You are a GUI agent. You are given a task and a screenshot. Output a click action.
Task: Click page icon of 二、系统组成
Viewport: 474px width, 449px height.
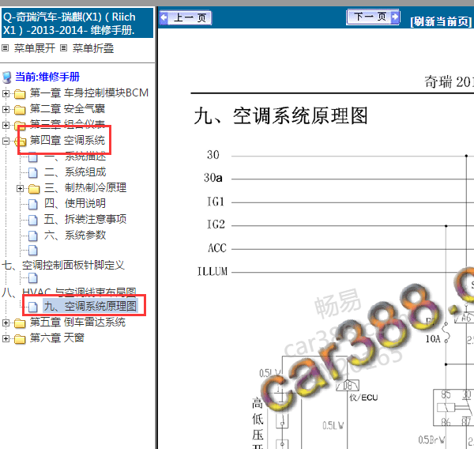(x=33, y=172)
